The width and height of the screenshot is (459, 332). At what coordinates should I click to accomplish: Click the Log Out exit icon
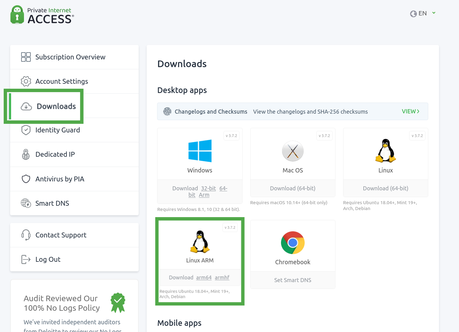coord(26,259)
